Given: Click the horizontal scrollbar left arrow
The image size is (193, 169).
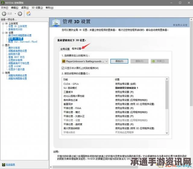Looking at the screenshot, I should (x=51, y=167).
